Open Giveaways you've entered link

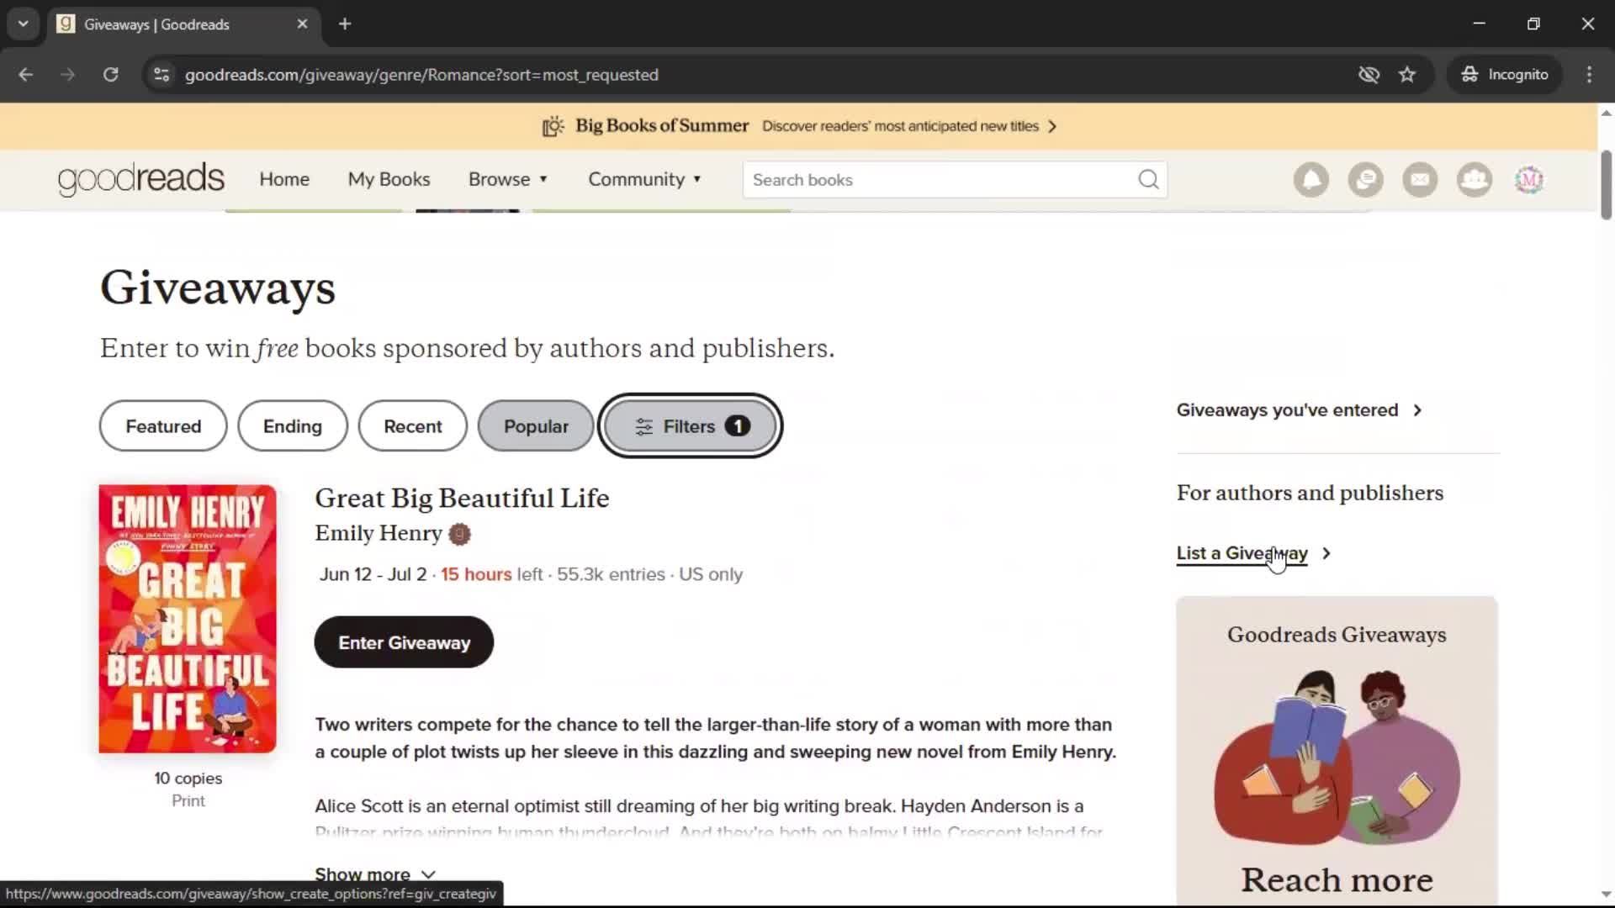1287,410
